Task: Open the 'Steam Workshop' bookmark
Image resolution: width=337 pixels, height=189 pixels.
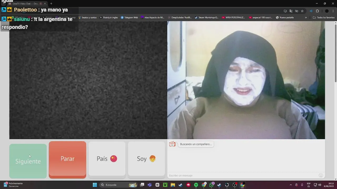Action: pos(207,18)
